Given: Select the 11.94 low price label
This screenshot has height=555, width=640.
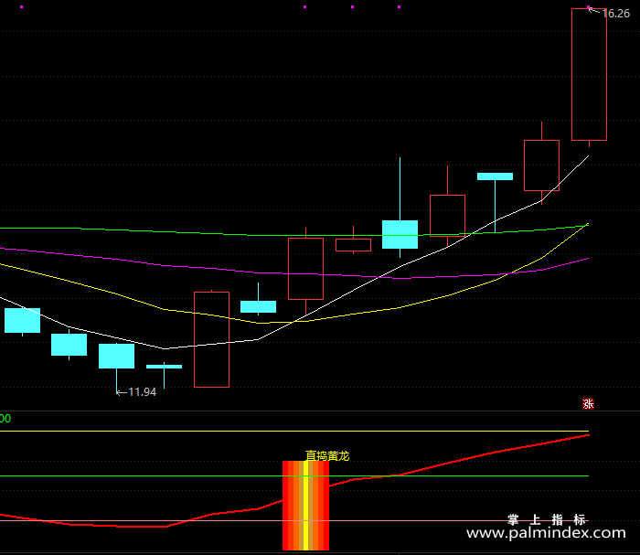Looking at the screenshot, I should click(x=142, y=392).
